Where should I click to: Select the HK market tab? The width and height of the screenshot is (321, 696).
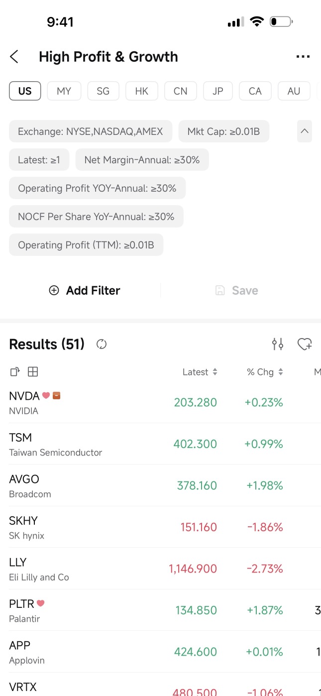pos(142,91)
